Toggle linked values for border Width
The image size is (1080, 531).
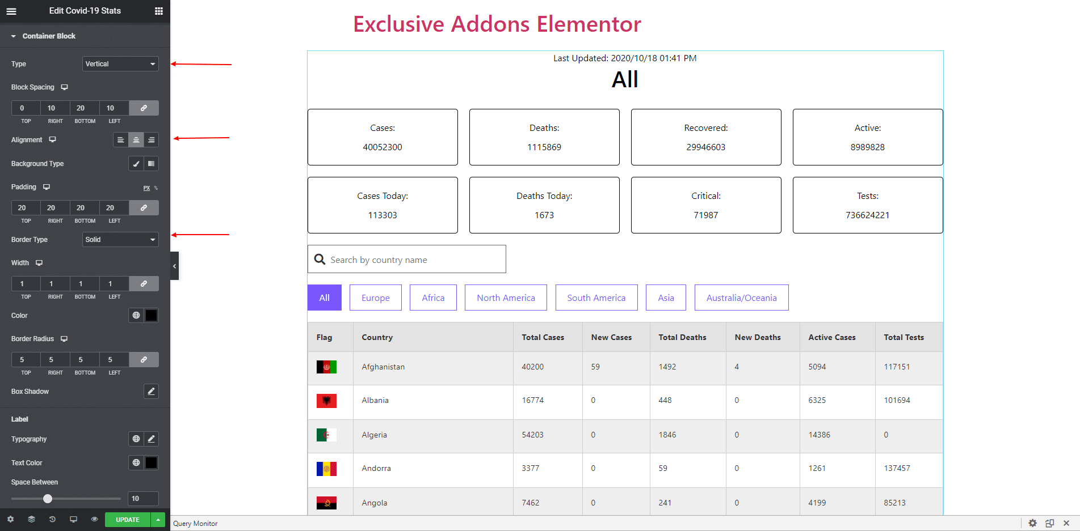[x=144, y=284]
